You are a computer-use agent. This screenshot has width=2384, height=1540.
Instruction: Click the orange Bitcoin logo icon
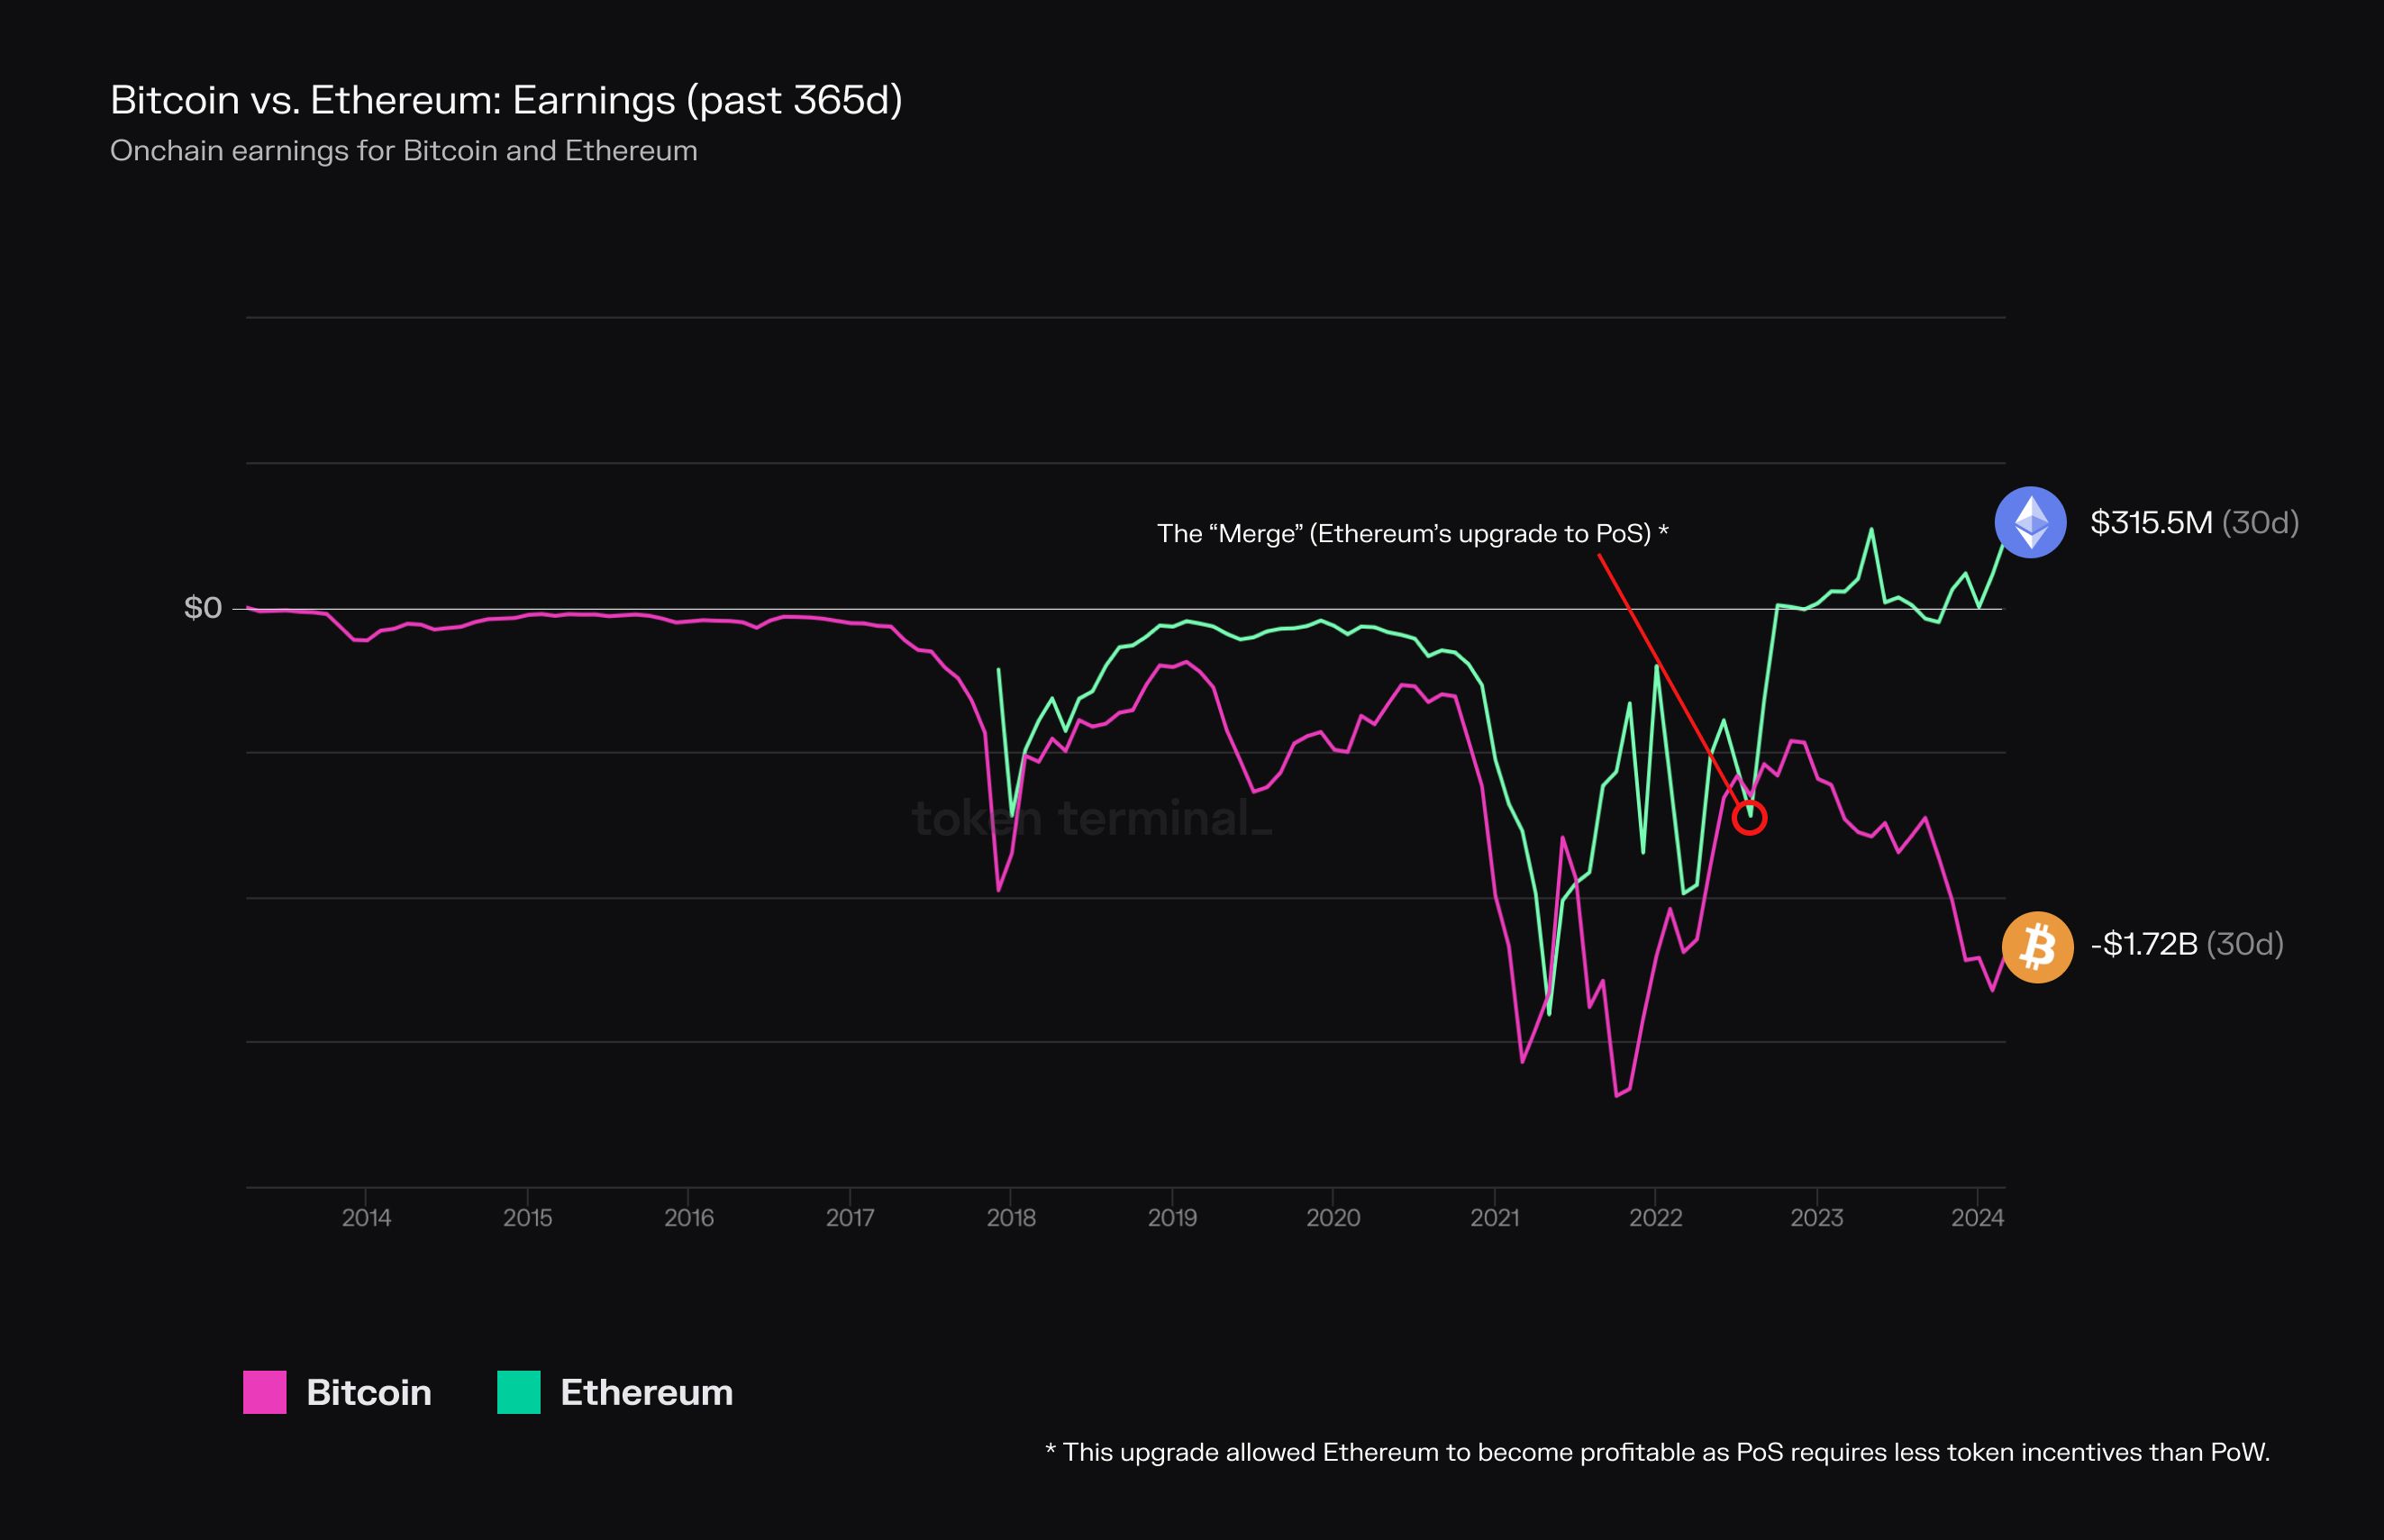[x=2037, y=946]
